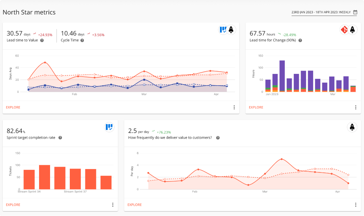Open three-dot menu on Sprint target completion card
The width and height of the screenshot is (364, 216).
point(113,205)
